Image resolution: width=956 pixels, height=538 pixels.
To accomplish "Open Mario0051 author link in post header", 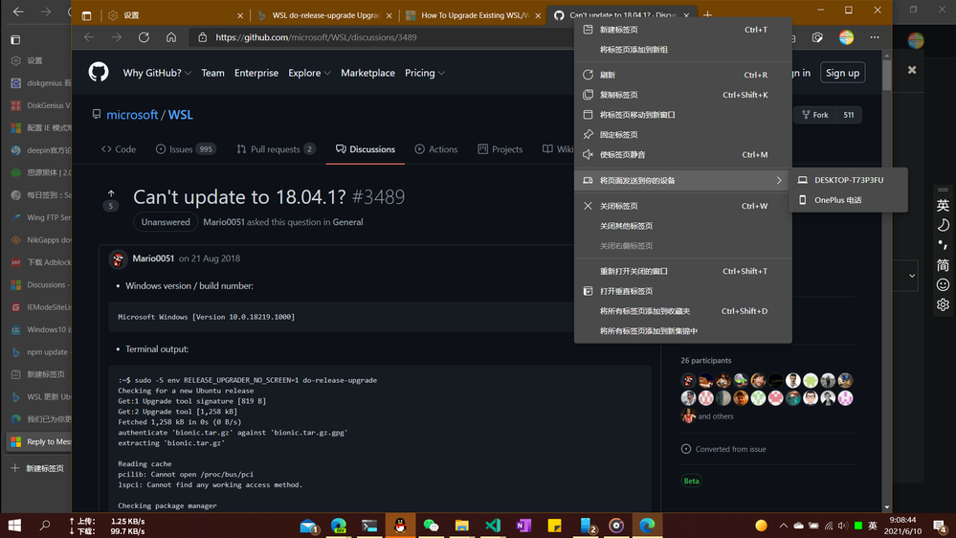I will click(153, 258).
